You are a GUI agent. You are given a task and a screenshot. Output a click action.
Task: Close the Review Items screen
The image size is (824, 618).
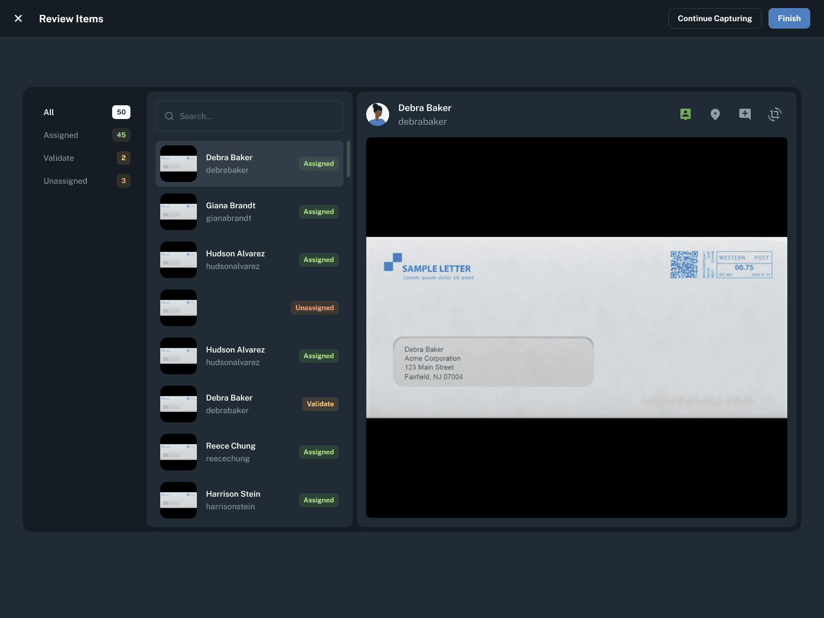coord(18,18)
